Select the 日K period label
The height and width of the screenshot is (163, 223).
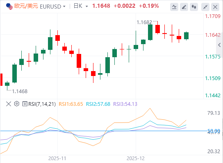click(78, 6)
